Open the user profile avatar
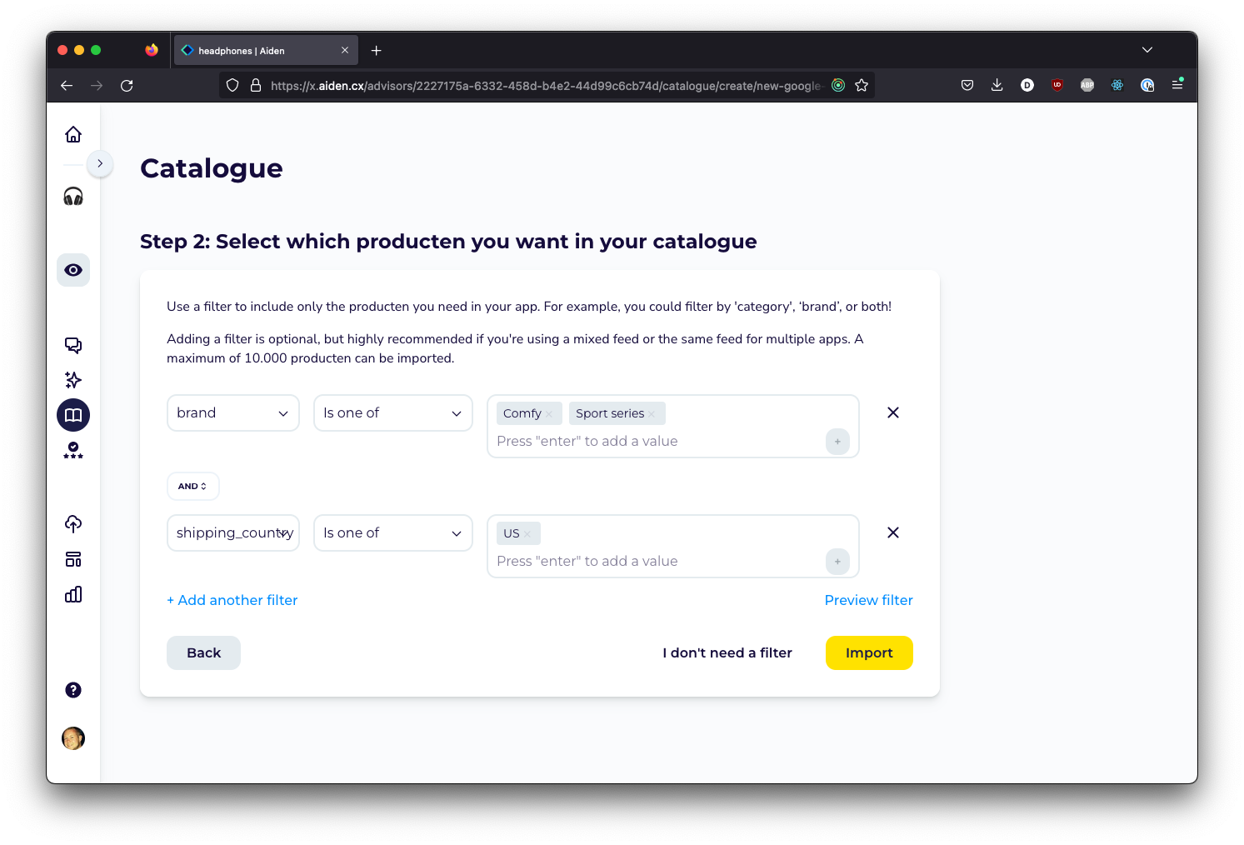Image resolution: width=1244 pixels, height=845 pixels. coord(73,738)
